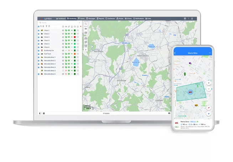This screenshot has width=233, height=162.
Task: Open the circular options icon for Citaro 1
Action: (x=78, y=30)
